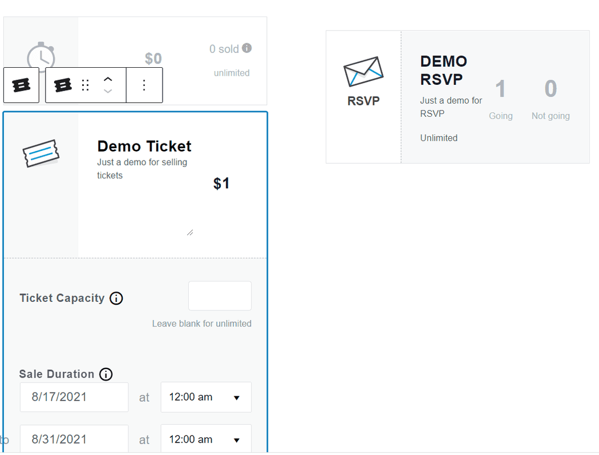The image size is (599, 455).
Task: Click the drag handle dots icon
Action: [86, 85]
